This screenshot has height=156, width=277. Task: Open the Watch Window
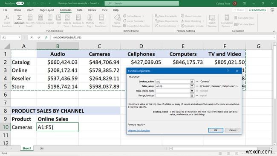pos(212,21)
